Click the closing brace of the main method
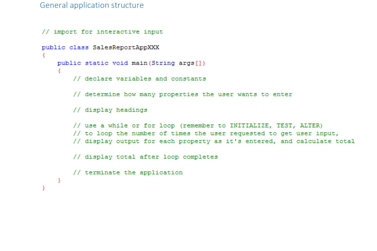The image size is (377, 251). click(x=59, y=180)
